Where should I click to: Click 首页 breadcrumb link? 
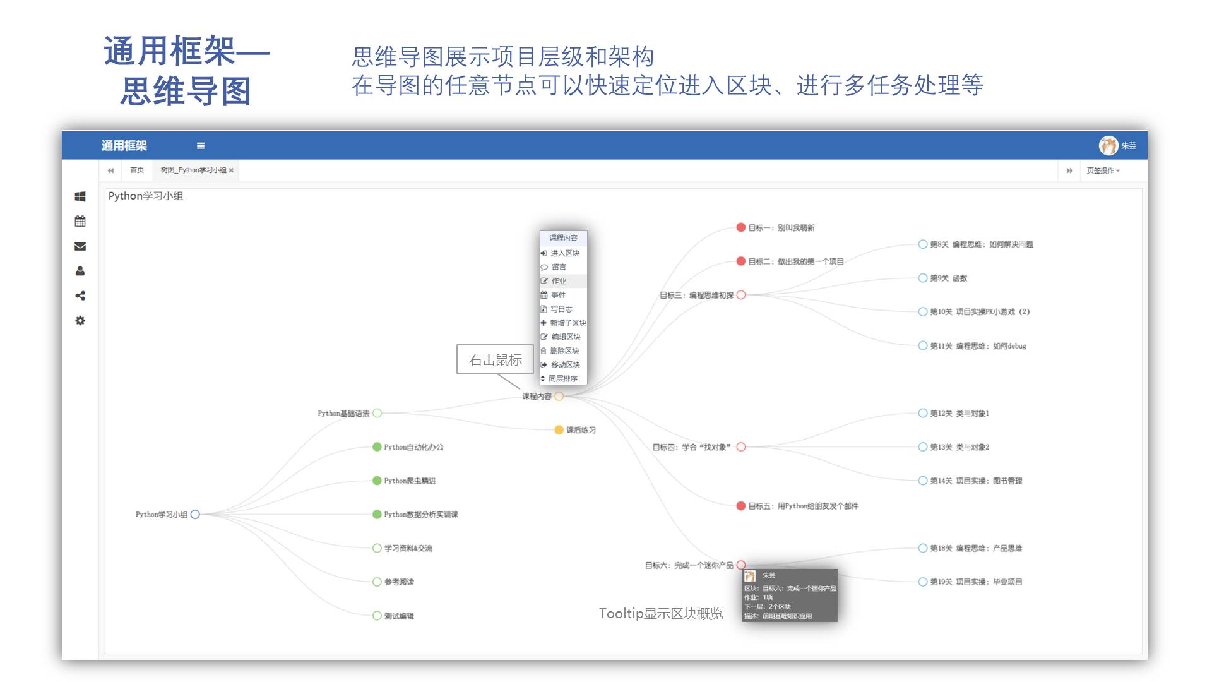pos(134,172)
